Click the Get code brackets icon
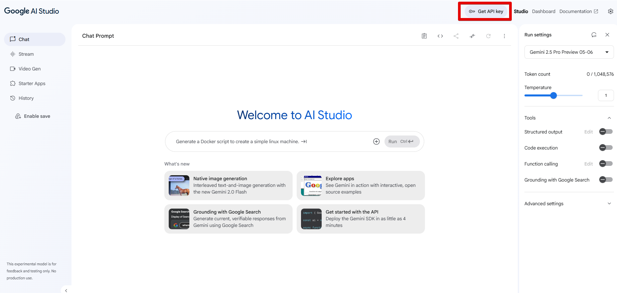The height and width of the screenshot is (293, 617). 440,36
